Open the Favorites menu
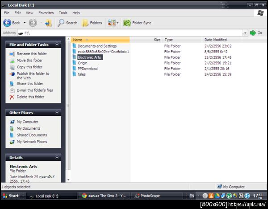This screenshot has width=268, height=209. point(46,13)
